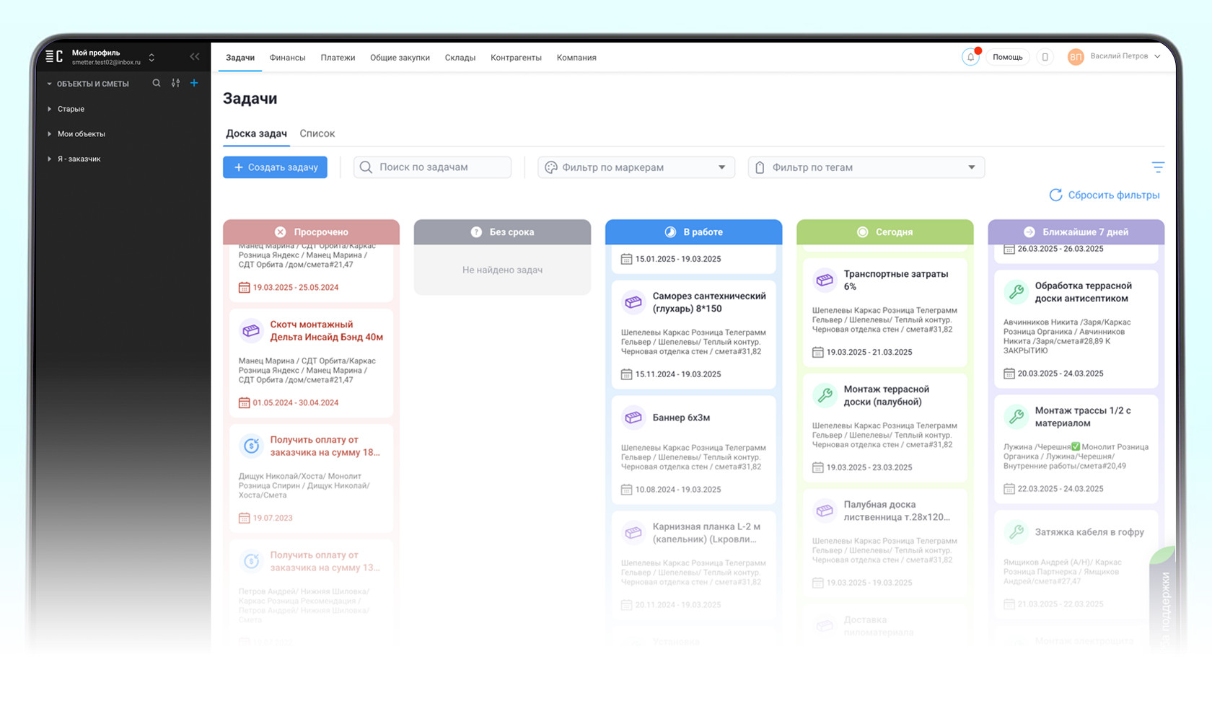Click the Smetter logo icon
The width and height of the screenshot is (1212, 711).
coord(54,56)
